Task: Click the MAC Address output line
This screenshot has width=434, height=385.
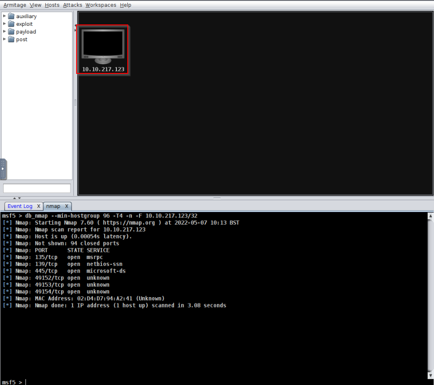Action: click(84, 298)
